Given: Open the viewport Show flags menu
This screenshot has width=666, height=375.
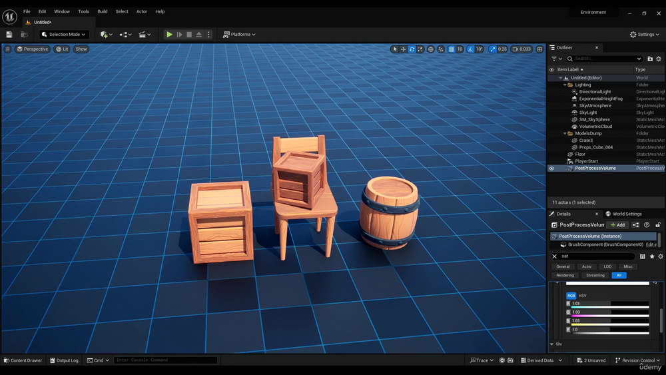Looking at the screenshot, I should pos(81,49).
